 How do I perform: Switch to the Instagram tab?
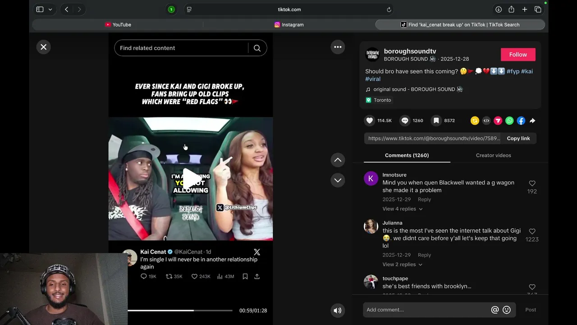pyautogui.click(x=289, y=25)
